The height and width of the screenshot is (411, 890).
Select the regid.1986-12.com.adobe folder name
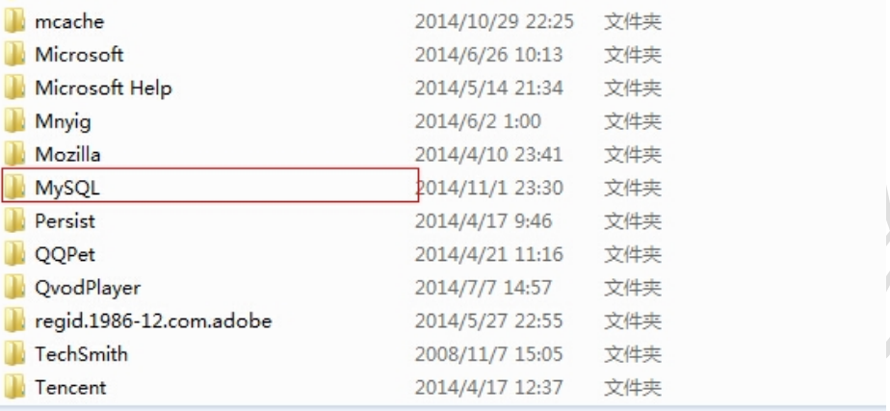[153, 321]
